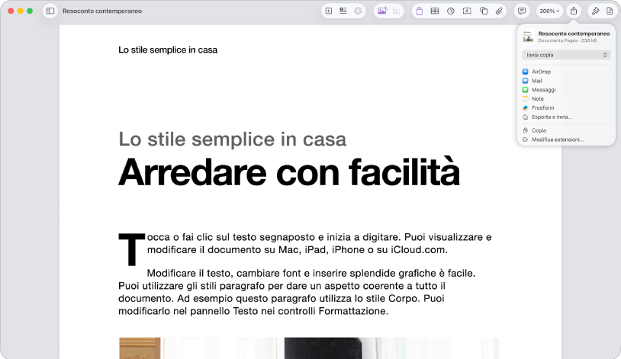The height and width of the screenshot is (359, 621).
Task: Open the Format paintbrush inspector
Action: pos(596,11)
